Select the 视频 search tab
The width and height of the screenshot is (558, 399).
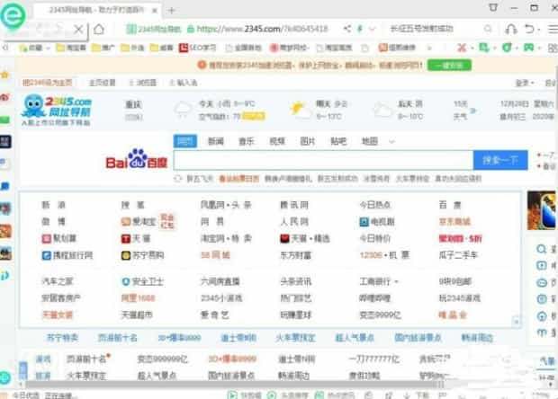click(277, 141)
